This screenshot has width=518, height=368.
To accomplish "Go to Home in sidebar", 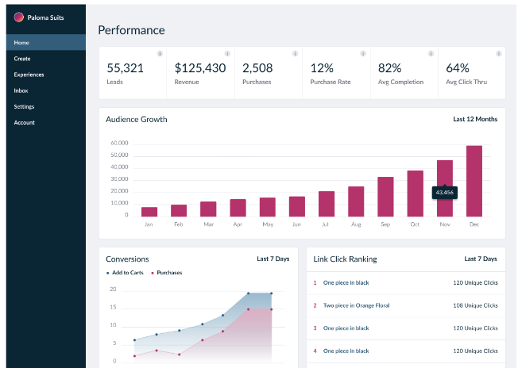I will point(21,42).
